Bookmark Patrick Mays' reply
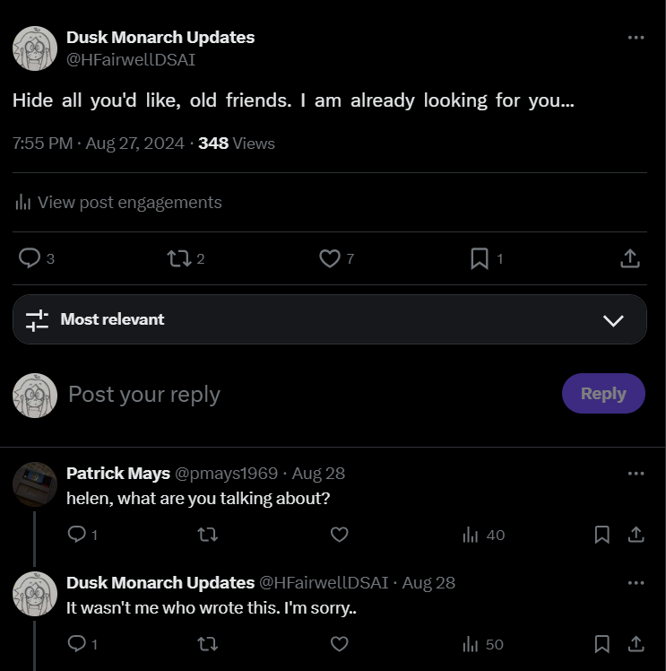The width and height of the screenshot is (666, 671). 602,535
